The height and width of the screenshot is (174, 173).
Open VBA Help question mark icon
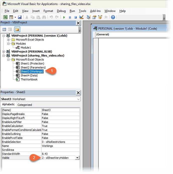pyautogui.click(x=113, y=17)
